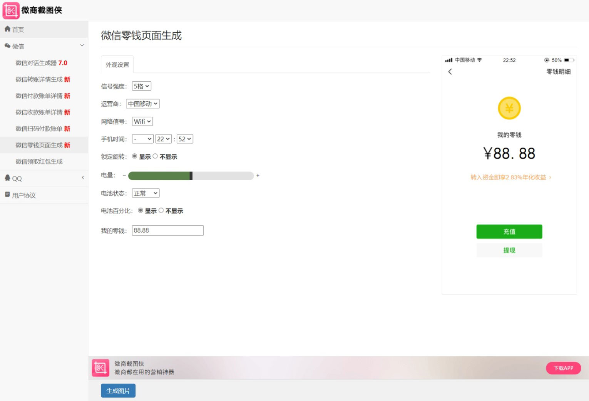The image size is (589, 401).
Task: Click the 微信零钱页面生成 page heading
Action: coord(141,35)
